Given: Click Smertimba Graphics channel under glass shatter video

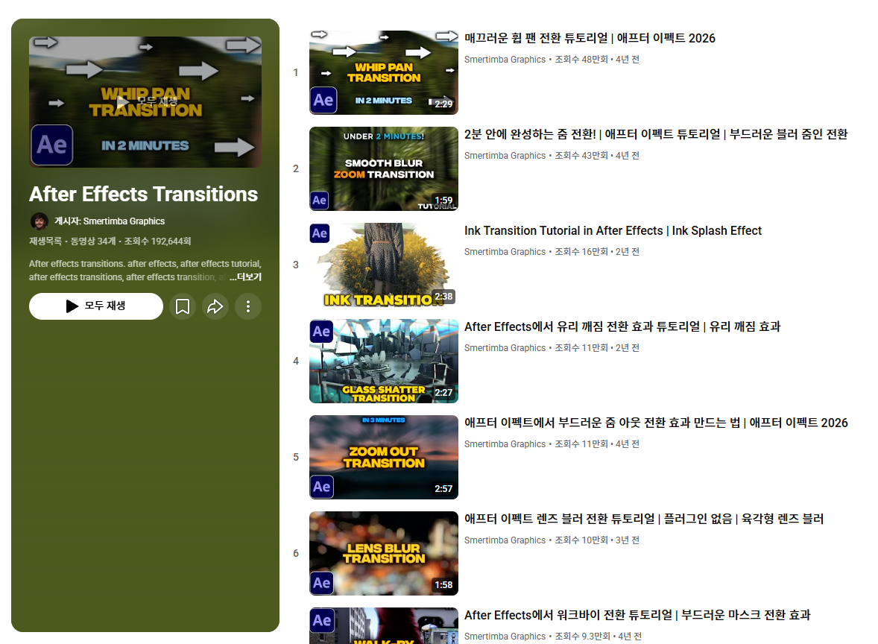Looking at the screenshot, I should click(505, 348).
